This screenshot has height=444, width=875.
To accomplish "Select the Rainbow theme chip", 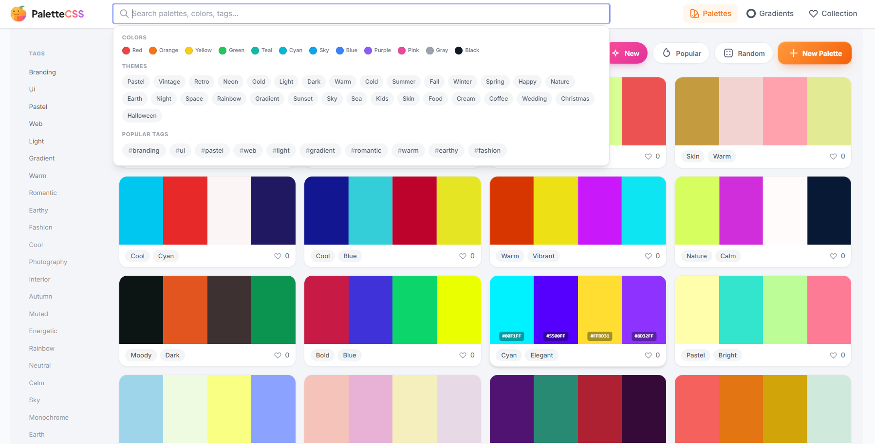I will pos(229,99).
